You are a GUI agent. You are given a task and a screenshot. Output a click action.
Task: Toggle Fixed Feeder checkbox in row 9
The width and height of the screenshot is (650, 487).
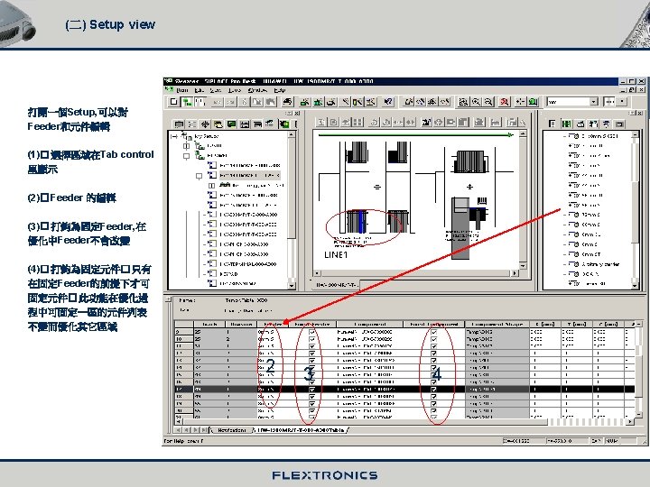[312, 332]
